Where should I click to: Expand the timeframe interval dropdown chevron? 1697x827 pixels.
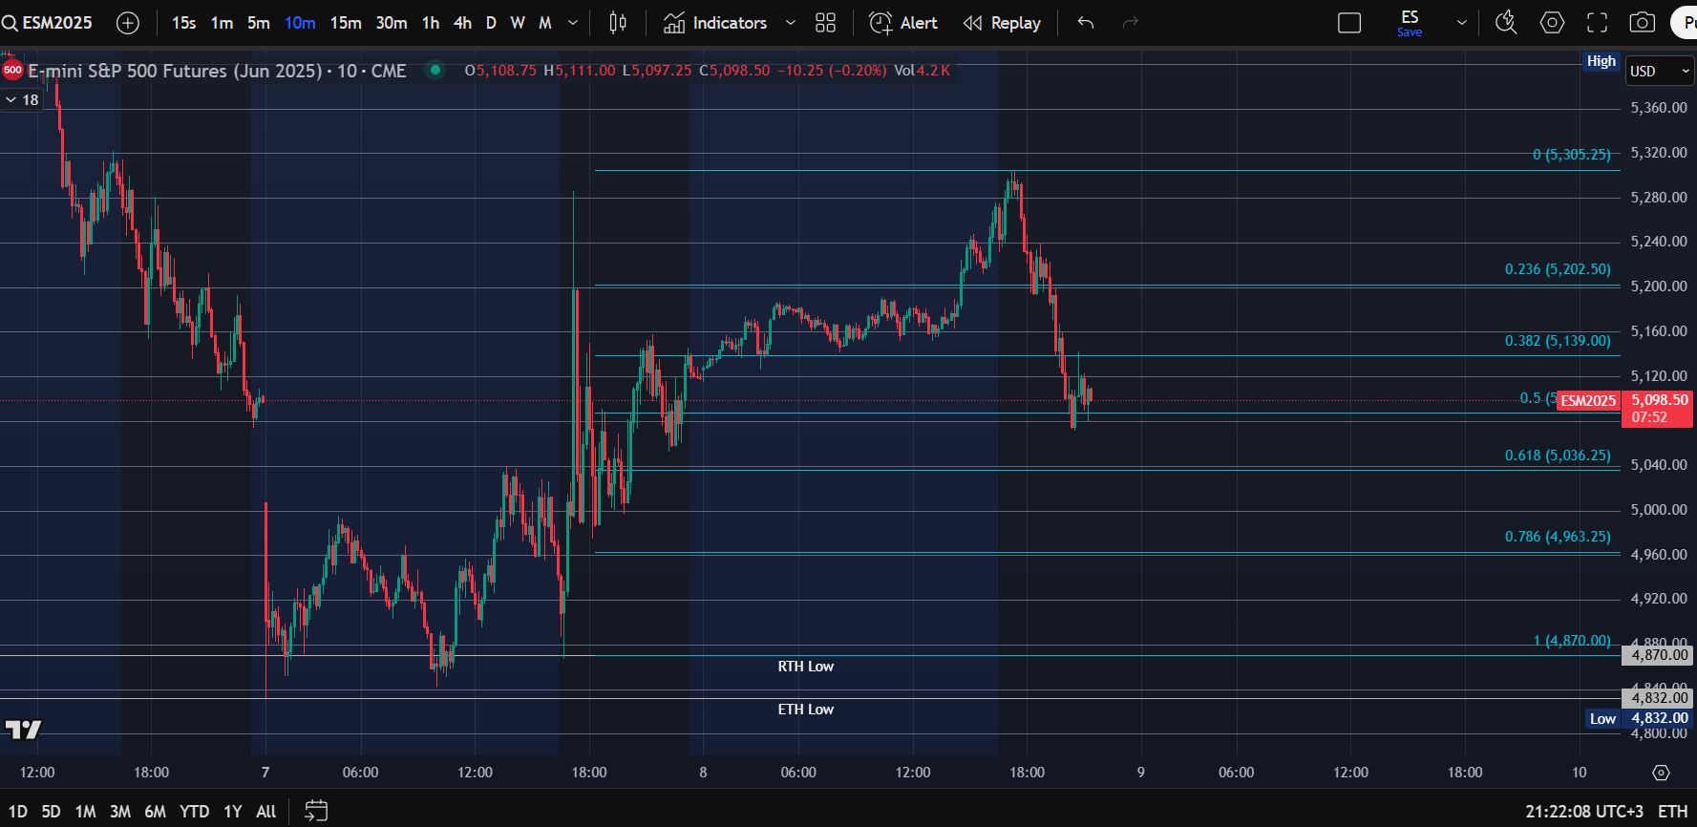coord(573,23)
